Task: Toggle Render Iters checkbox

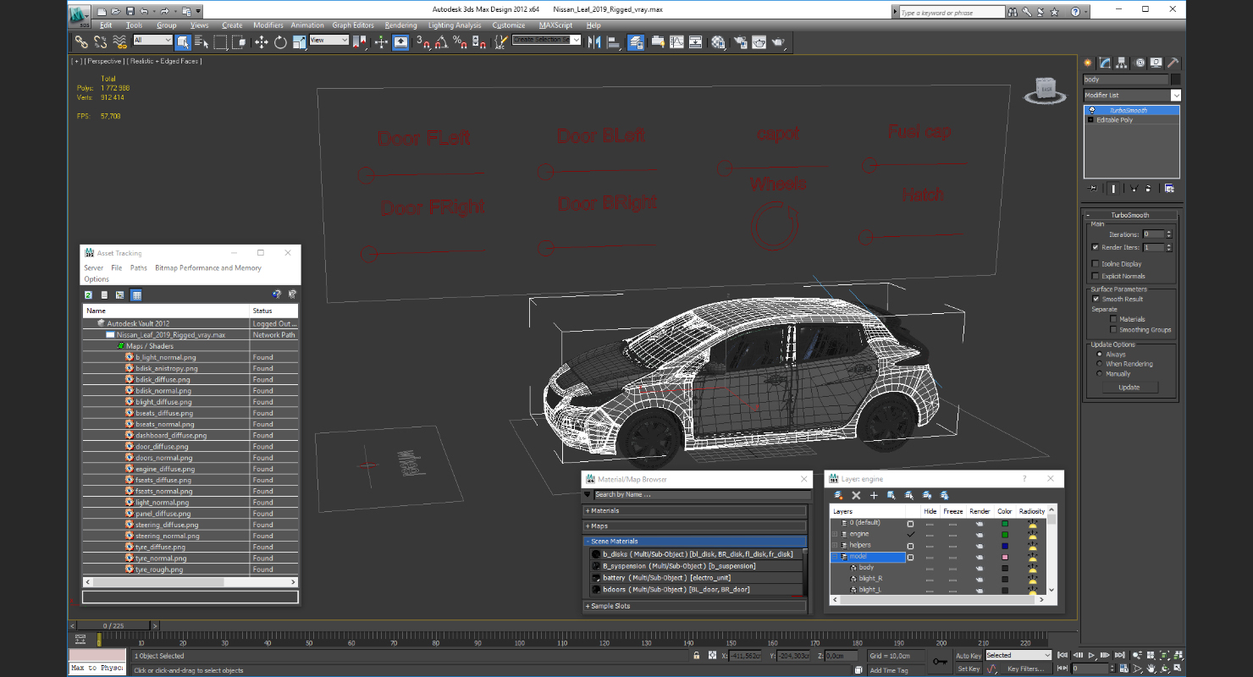Action: 1096,247
